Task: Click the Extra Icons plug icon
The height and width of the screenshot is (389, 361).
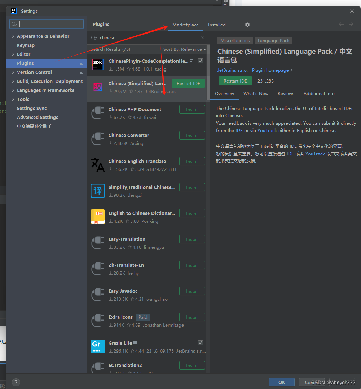Action: point(97,321)
